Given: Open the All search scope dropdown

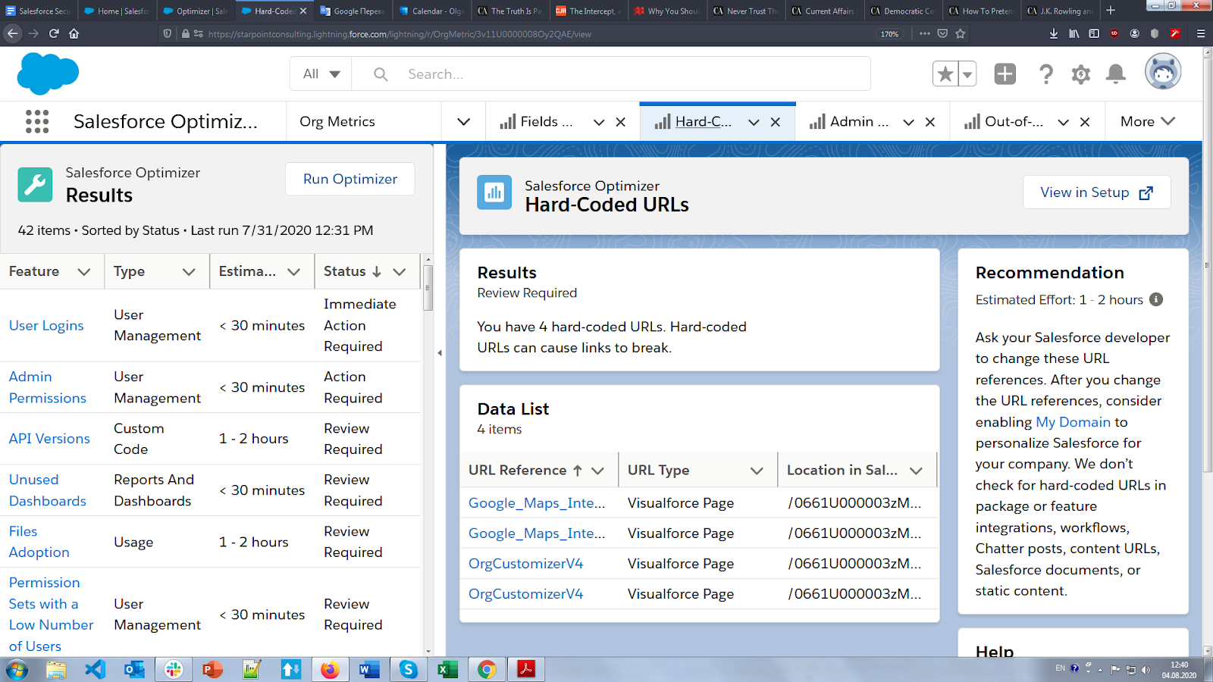Looking at the screenshot, I should (321, 74).
